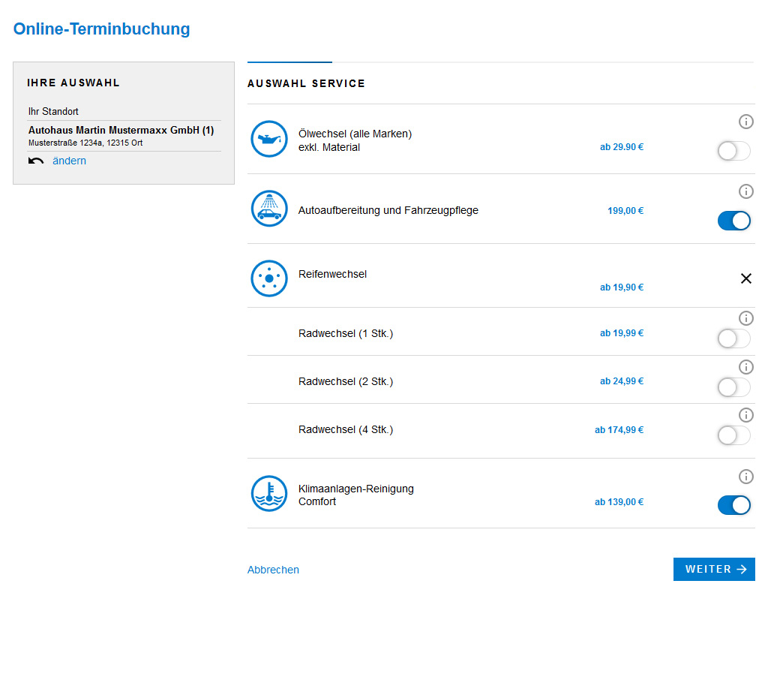
Task: Turn off Klimaanlagen-Reinigung Comfort toggle
Action: coord(733,505)
